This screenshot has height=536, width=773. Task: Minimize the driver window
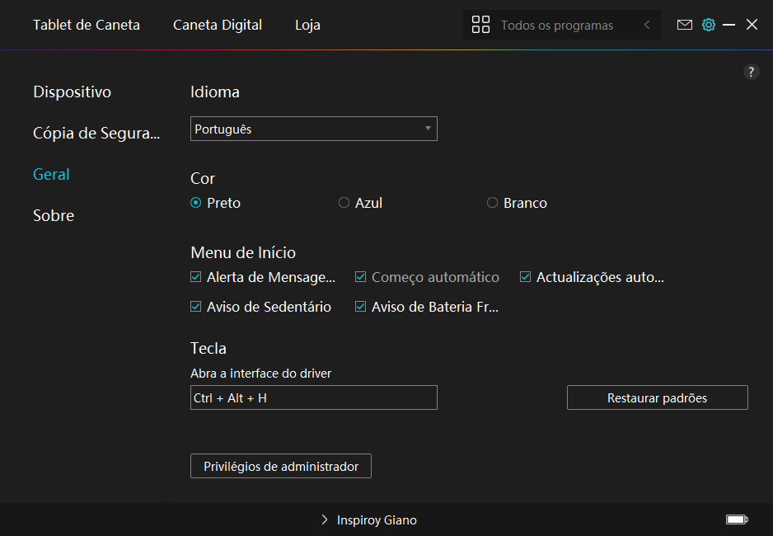pos(728,25)
